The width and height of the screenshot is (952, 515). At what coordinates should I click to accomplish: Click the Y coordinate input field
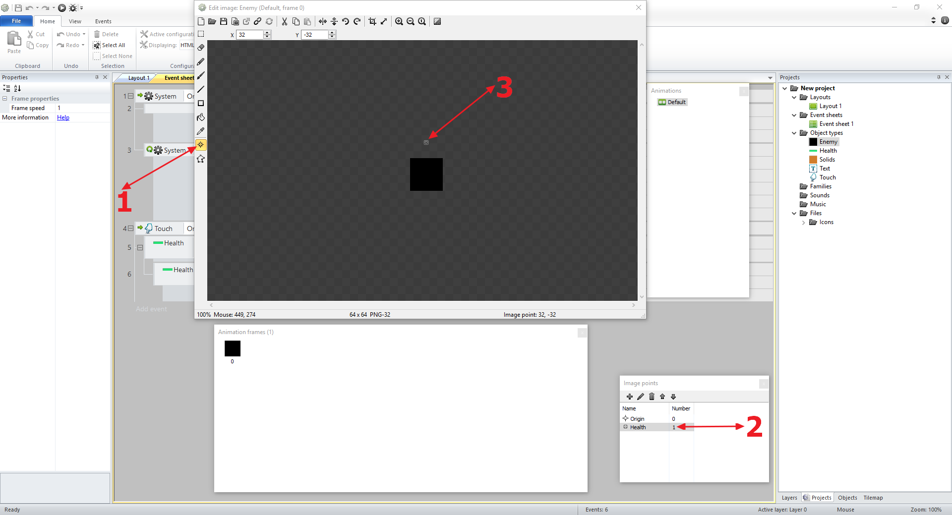pos(315,35)
